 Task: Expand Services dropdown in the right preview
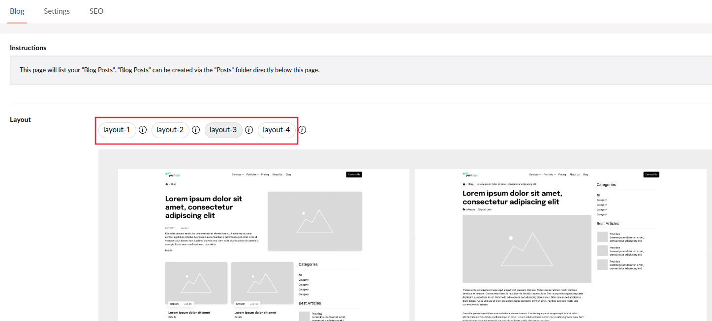(x=535, y=175)
